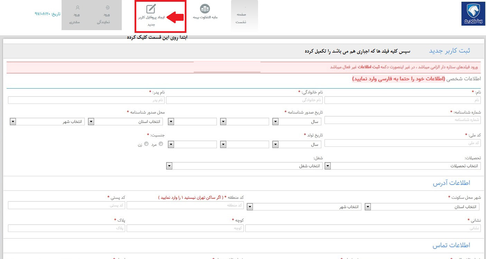Open the day dropdown of تاریخ صدور شناسنامه
The image size is (486, 259).
point(193,122)
